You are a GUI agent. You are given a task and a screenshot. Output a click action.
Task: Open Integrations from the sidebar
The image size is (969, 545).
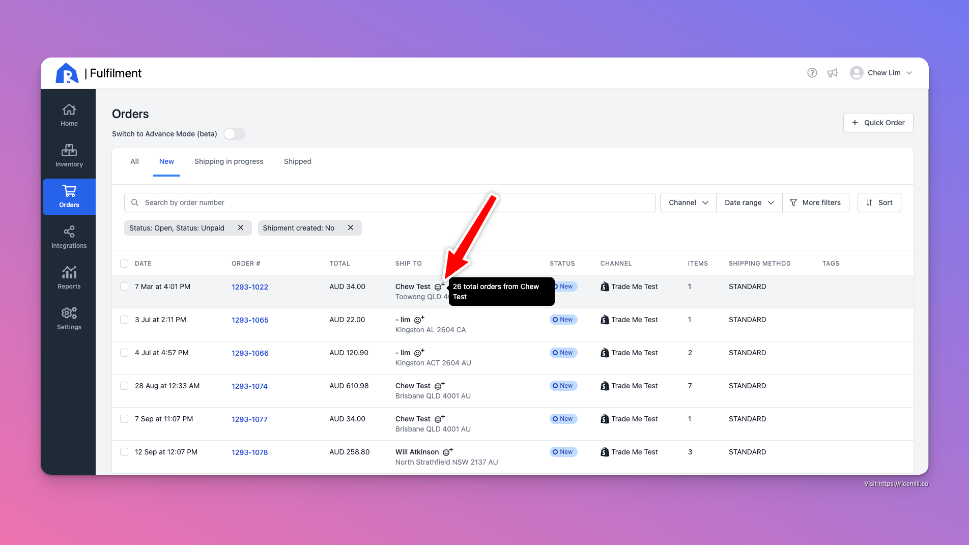(x=69, y=237)
